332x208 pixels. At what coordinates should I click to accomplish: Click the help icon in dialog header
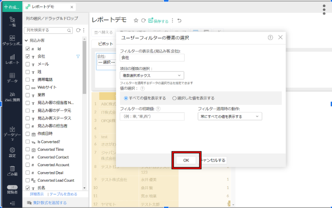270,37
